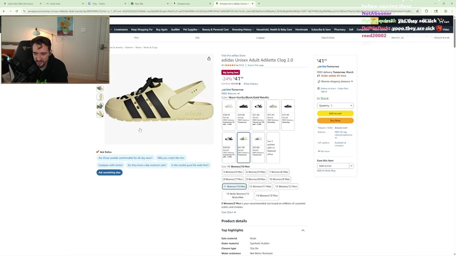
Task: Select size 12 Women/11 Men
Action: click(x=260, y=186)
